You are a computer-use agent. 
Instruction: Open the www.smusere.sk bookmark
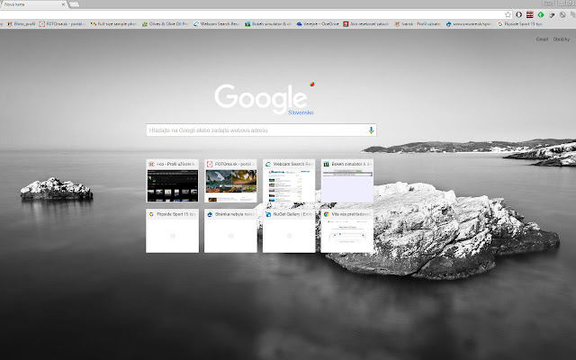pos(468,24)
